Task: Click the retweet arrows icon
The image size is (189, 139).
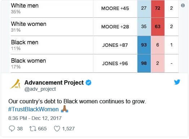Action: (x=33, y=129)
